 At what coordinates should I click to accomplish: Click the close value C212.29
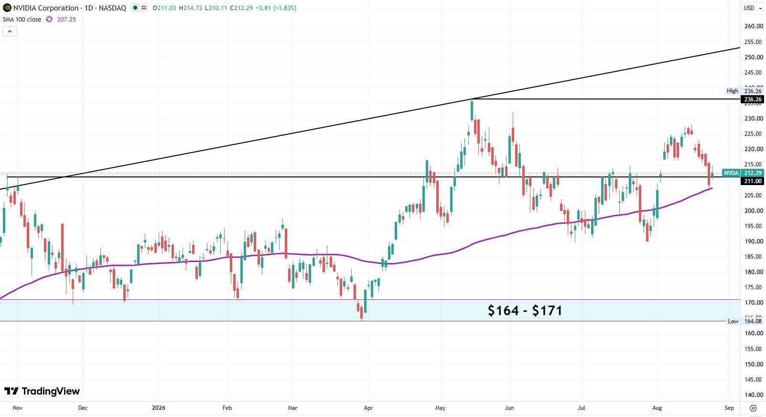click(241, 8)
